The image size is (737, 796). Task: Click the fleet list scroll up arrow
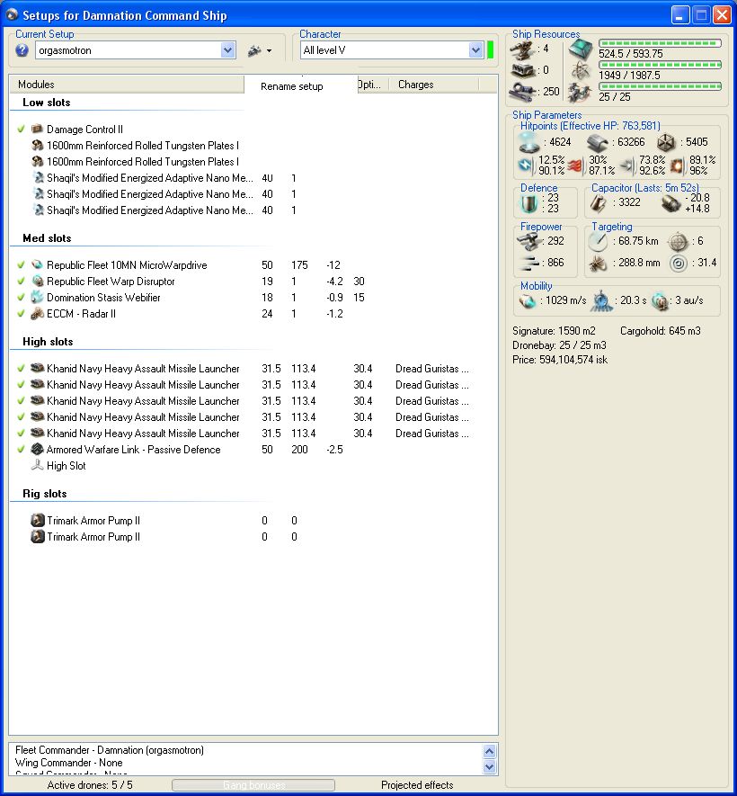(x=490, y=751)
